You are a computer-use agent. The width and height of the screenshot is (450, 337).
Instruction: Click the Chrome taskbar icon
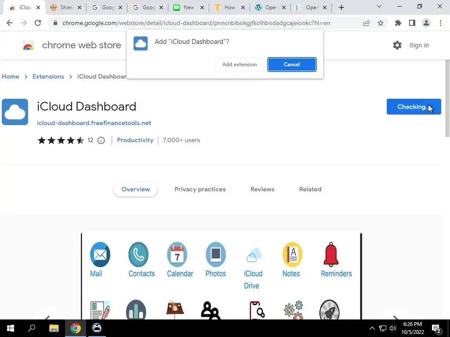click(x=76, y=328)
